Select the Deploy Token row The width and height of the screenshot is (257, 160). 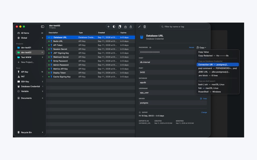click(91, 73)
